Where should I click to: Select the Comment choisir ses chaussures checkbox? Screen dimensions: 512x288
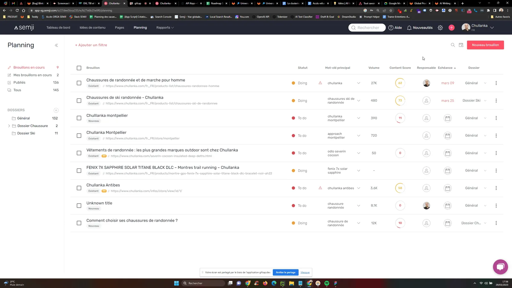pos(79,223)
